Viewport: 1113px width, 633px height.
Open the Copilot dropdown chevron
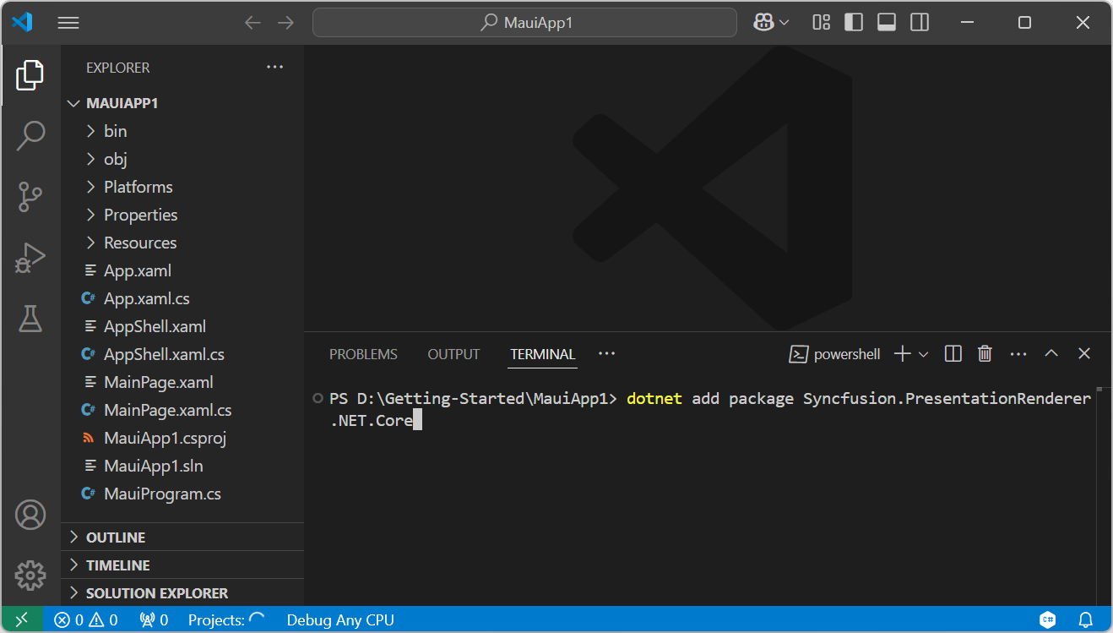785,23
